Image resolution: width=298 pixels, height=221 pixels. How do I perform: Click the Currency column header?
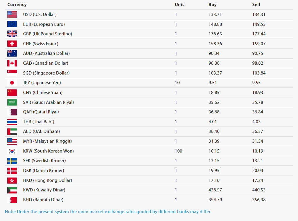[x=17, y=5]
